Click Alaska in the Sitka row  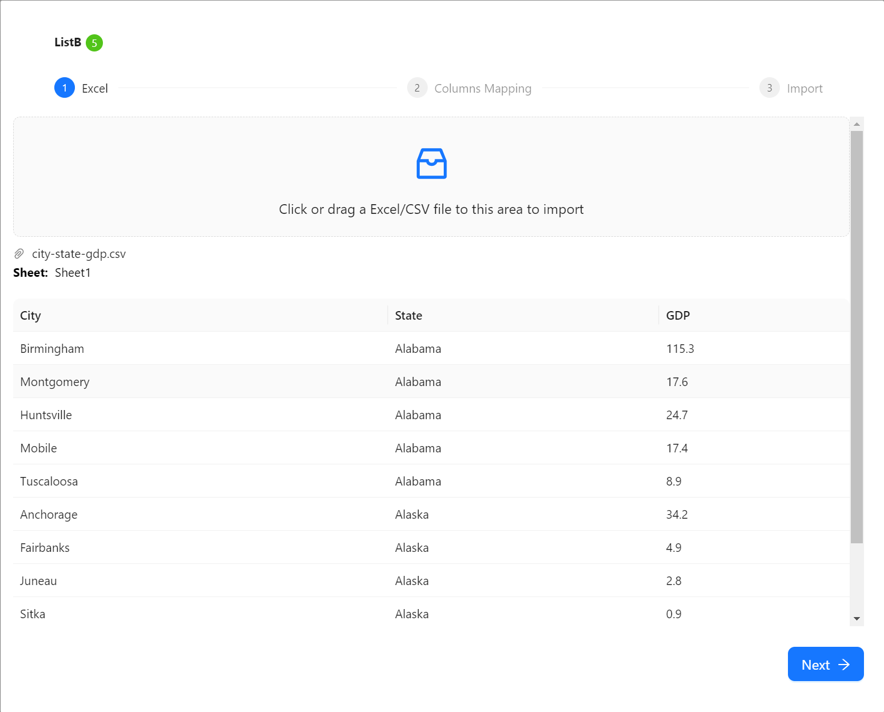[x=412, y=614]
